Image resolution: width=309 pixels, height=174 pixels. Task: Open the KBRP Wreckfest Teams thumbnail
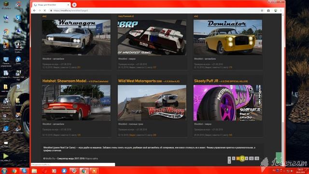coord(152,37)
